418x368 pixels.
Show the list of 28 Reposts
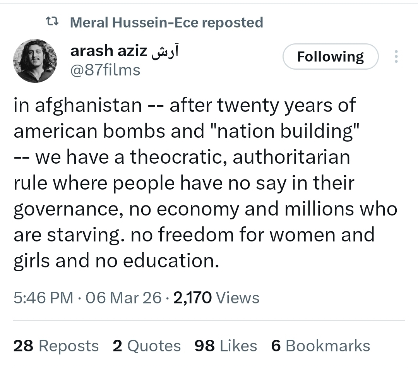[x=56, y=346]
